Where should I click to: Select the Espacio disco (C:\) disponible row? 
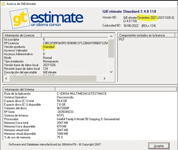point(90,104)
